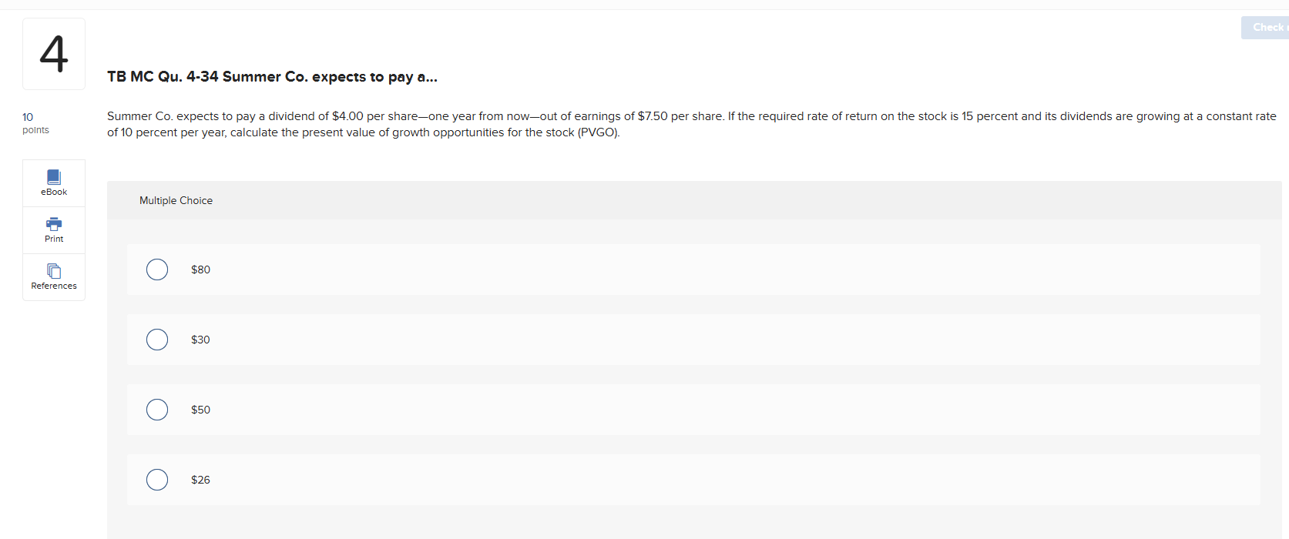Select the $80 answer option
The width and height of the screenshot is (1289, 539).
coord(157,269)
